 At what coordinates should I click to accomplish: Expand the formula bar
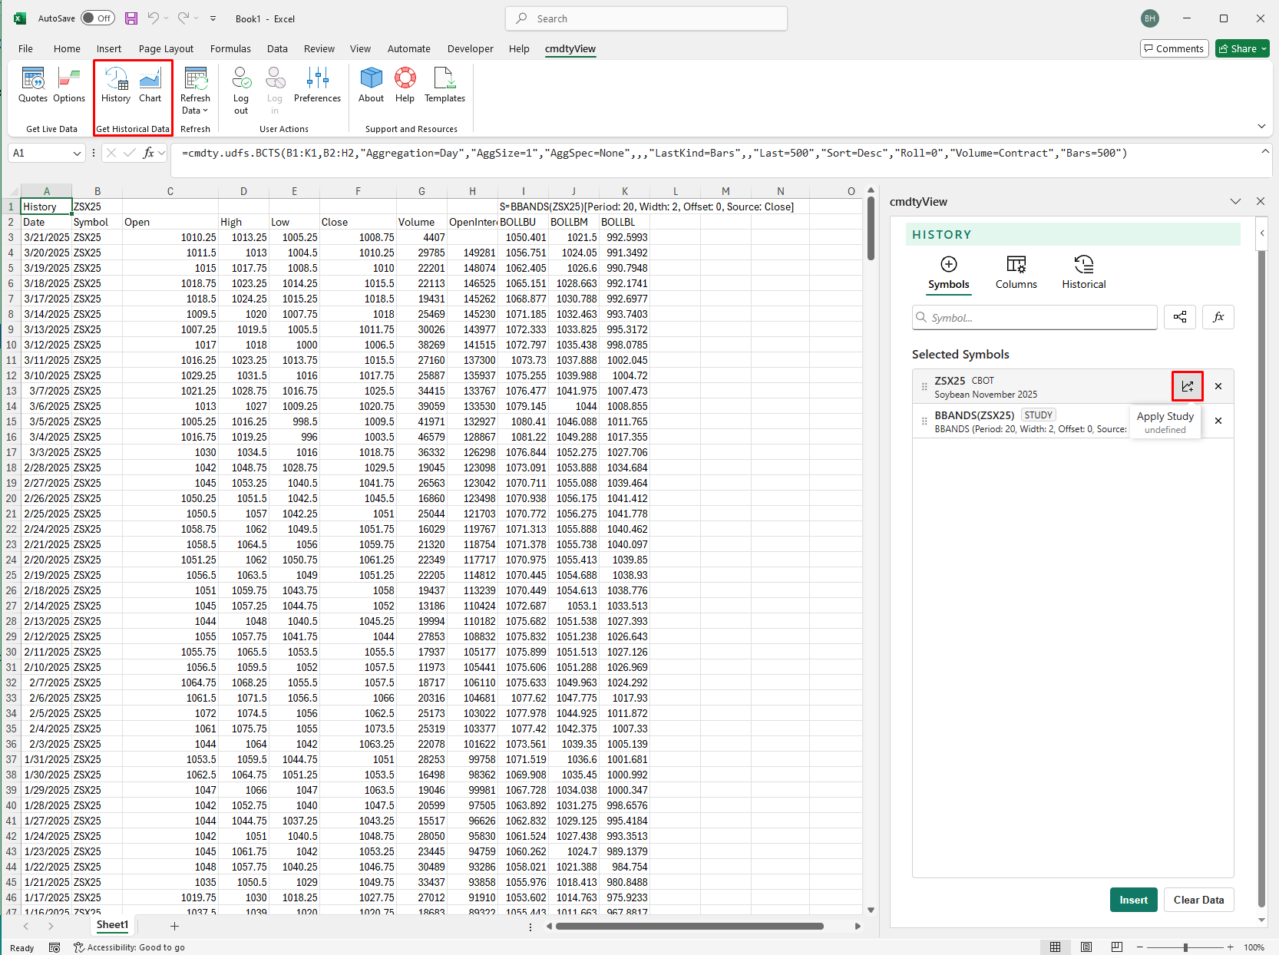click(x=1264, y=151)
